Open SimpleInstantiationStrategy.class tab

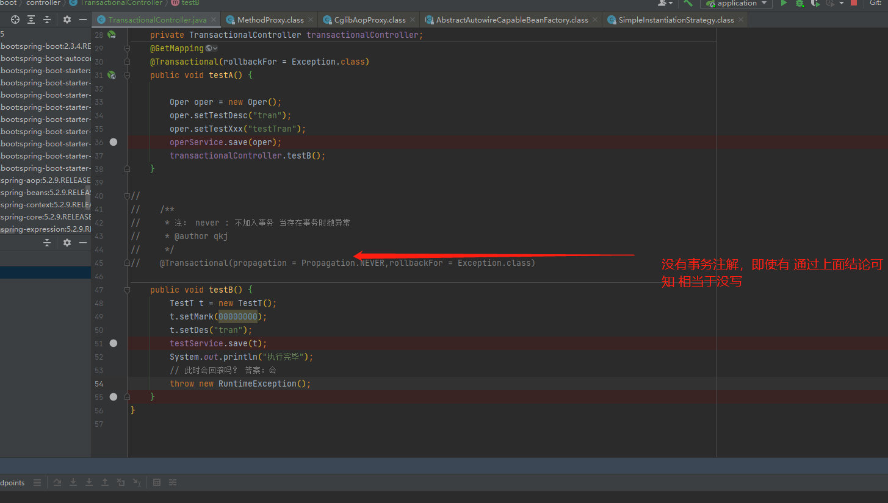coord(676,20)
